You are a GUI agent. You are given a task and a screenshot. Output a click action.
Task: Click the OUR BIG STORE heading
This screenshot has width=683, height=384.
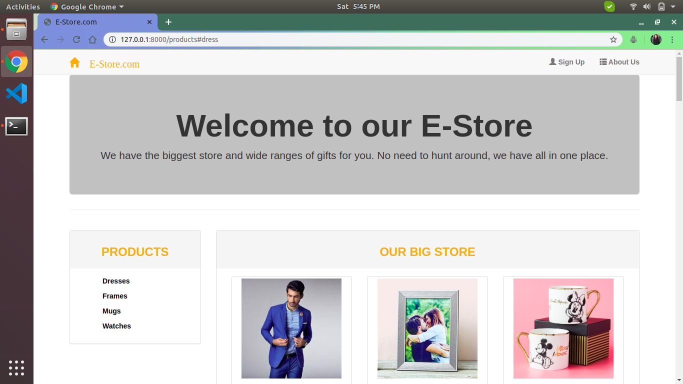pyautogui.click(x=427, y=252)
